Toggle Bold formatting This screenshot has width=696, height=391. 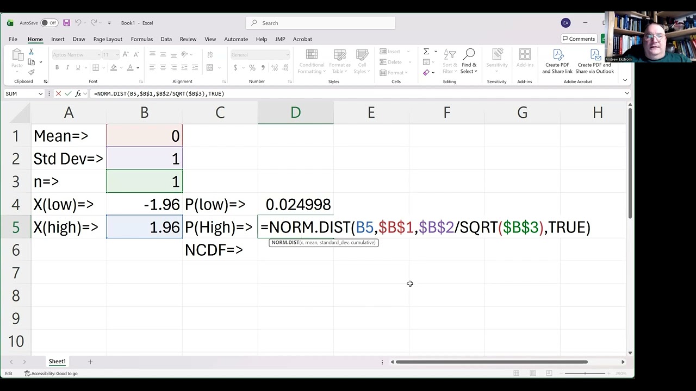[x=57, y=67]
